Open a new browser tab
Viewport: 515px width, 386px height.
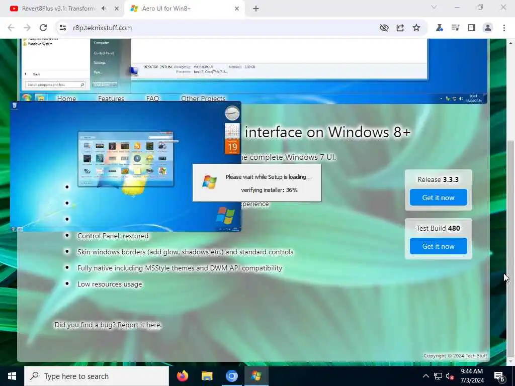point(256,9)
